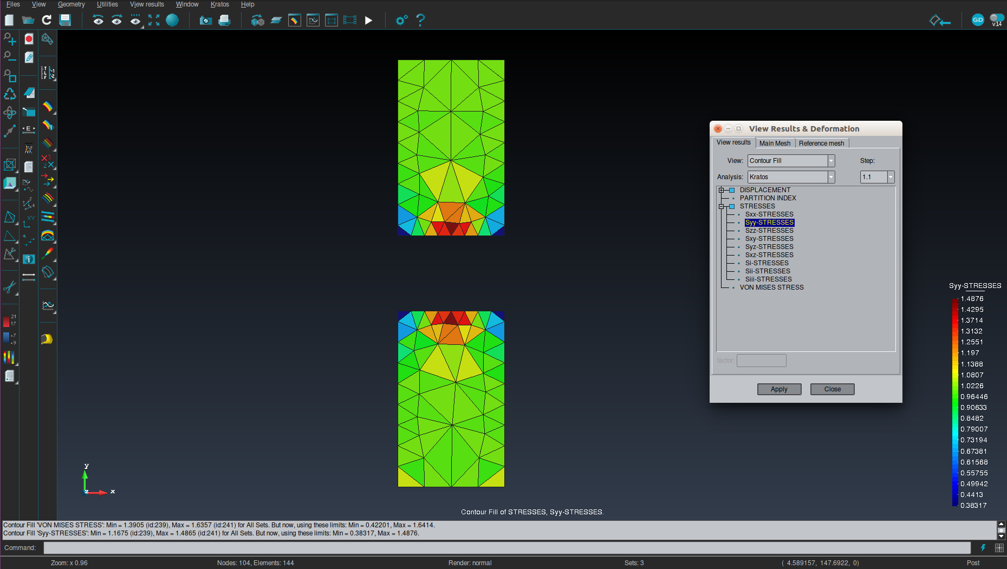1007x569 pixels.
Task: Switch to the Reference mesh tab
Action: 821,143
